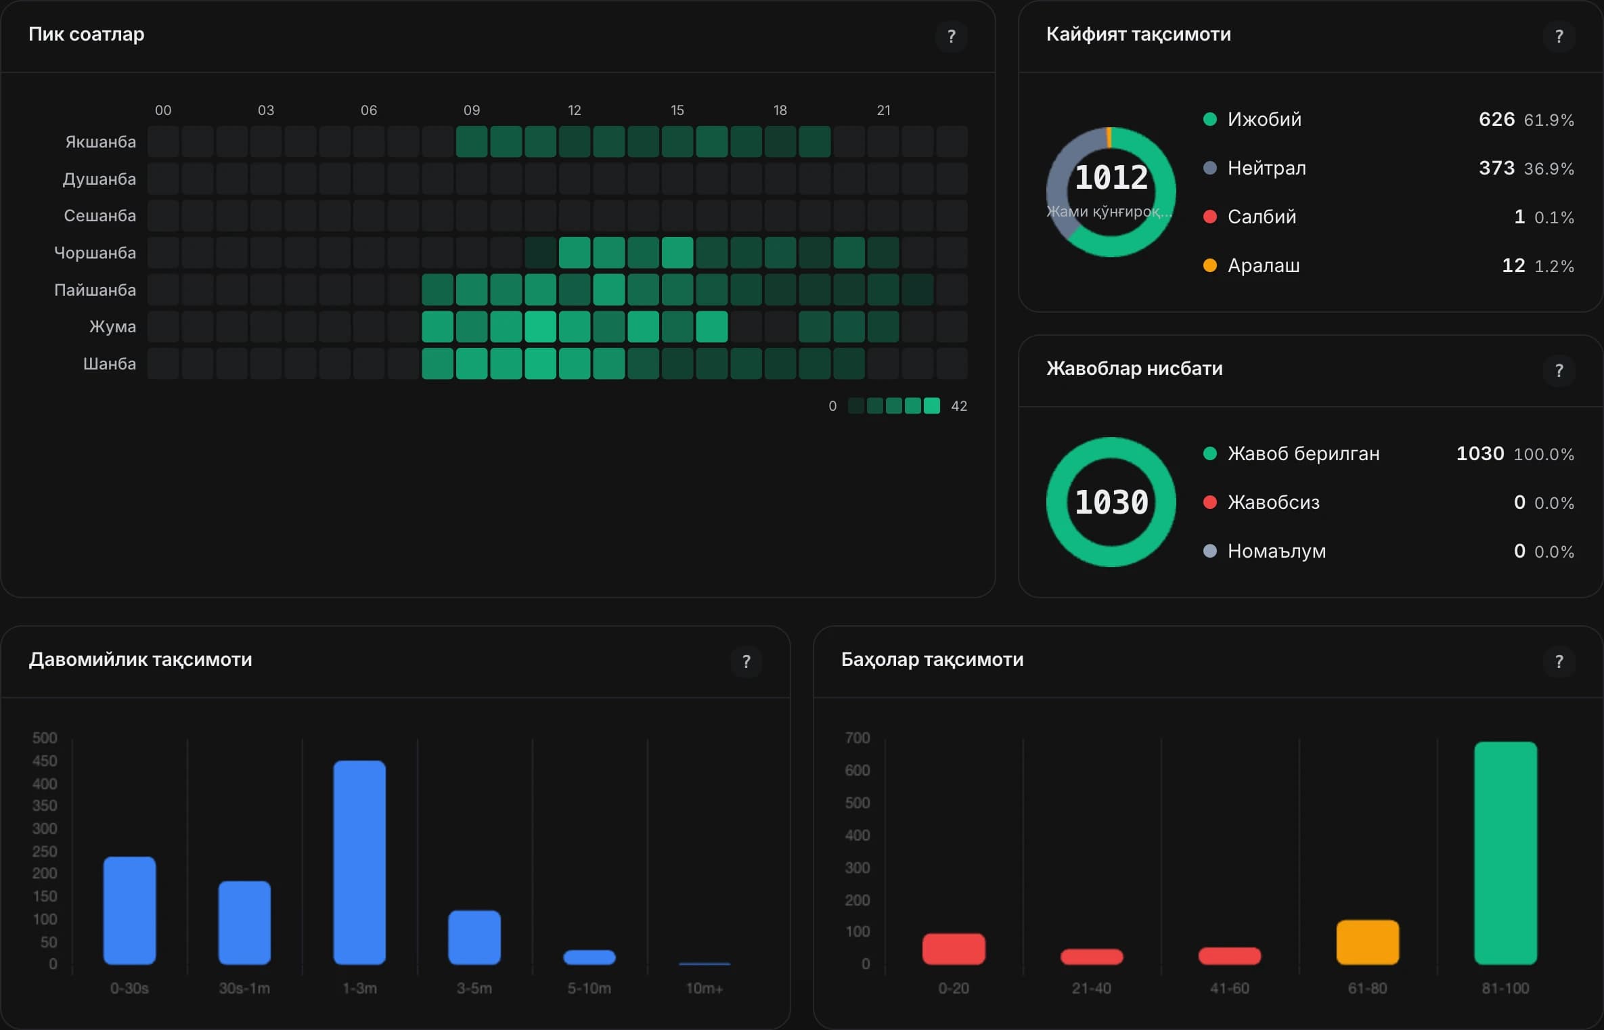Toggle the Жавобсиз legend entry
1604x1030 pixels.
pos(1388,502)
